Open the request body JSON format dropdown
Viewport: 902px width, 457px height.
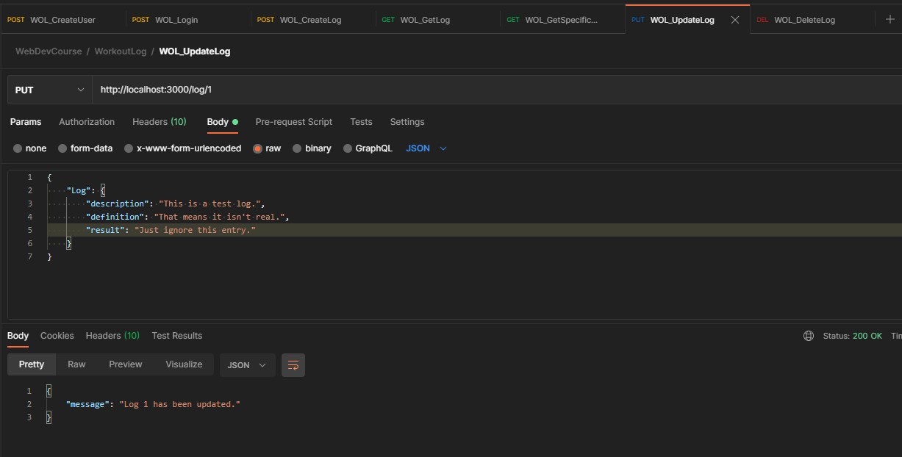point(426,148)
